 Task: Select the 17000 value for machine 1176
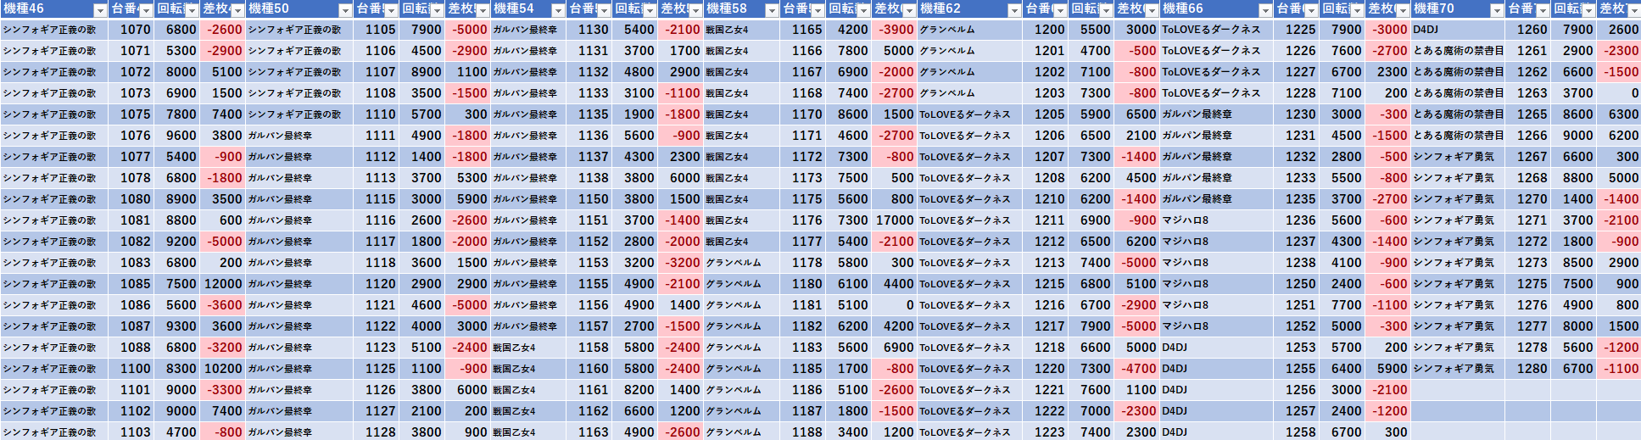(894, 220)
